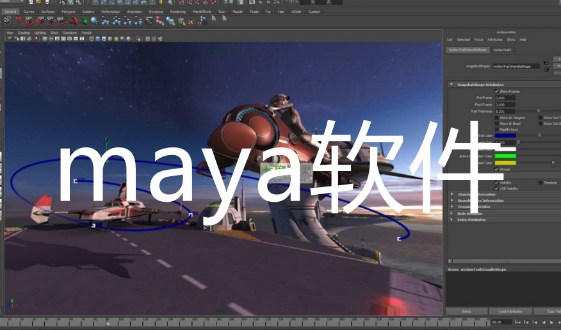Toggle wireframe cube display in viewport toolbar
This screenshot has width=561, height=330.
click(x=92, y=38)
